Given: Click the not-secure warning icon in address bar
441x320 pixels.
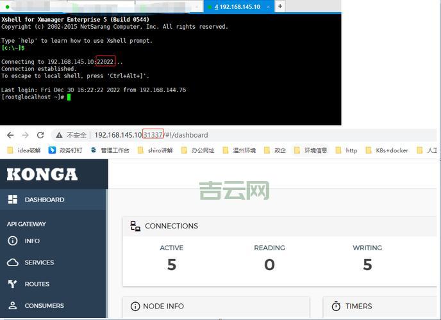Looking at the screenshot, I should pos(59,135).
